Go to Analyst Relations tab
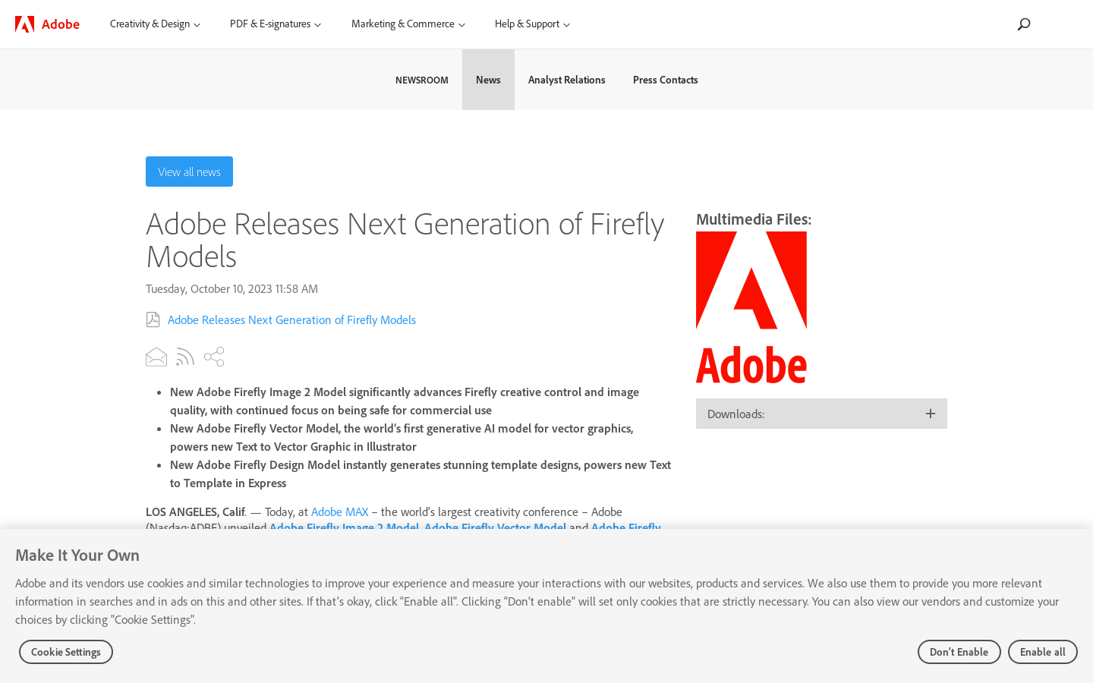1093x683 pixels. 566,80
